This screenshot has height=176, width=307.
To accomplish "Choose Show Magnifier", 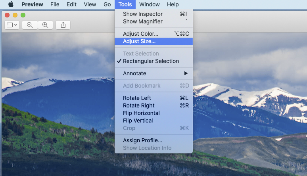I will coord(153,21).
